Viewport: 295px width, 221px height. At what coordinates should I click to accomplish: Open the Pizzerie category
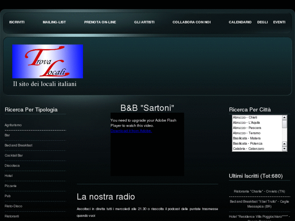click(x=11, y=186)
